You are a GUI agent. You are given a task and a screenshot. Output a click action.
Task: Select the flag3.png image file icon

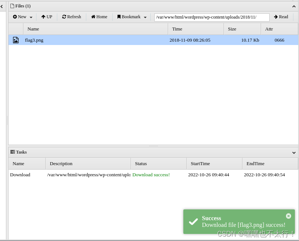pyautogui.click(x=16, y=40)
